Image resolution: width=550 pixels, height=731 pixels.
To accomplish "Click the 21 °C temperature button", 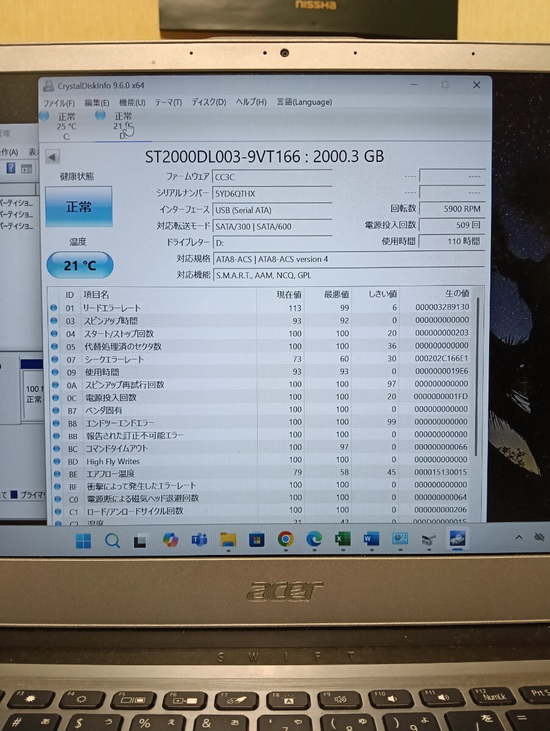I will [80, 266].
